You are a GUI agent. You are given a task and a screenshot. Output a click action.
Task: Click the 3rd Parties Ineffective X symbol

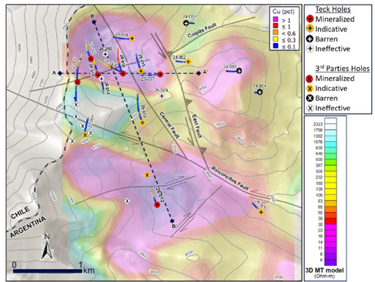[310, 109]
